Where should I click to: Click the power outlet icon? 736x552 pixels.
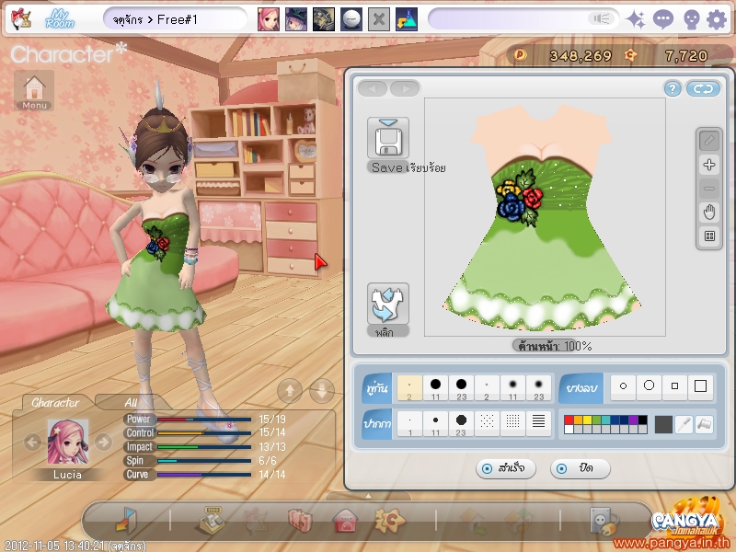pyautogui.click(x=603, y=521)
